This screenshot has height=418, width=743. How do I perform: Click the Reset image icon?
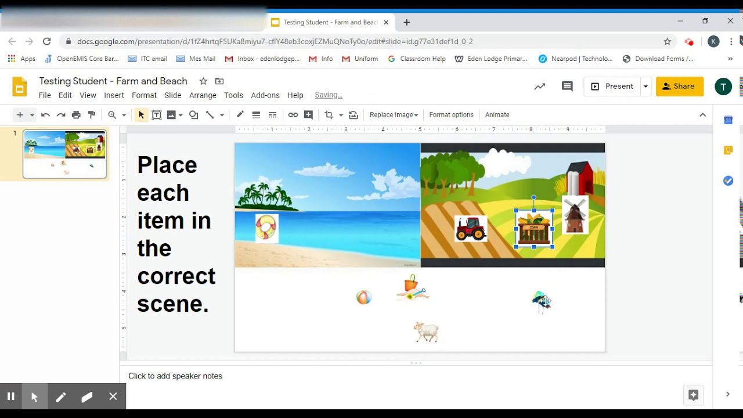(354, 115)
